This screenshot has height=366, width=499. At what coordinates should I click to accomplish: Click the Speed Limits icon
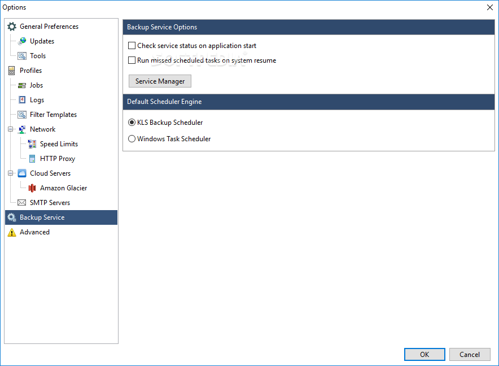point(32,144)
